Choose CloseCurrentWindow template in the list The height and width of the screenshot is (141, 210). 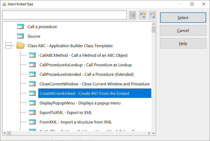tap(94, 84)
